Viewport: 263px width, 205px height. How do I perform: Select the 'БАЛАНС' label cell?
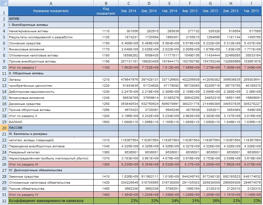click(x=50, y=121)
